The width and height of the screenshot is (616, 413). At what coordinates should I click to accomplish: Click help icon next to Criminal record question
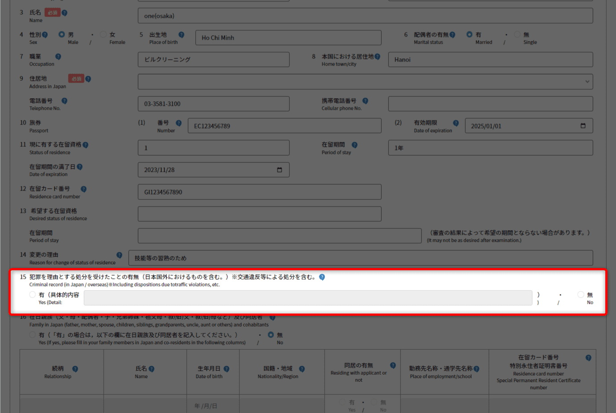[x=322, y=277]
